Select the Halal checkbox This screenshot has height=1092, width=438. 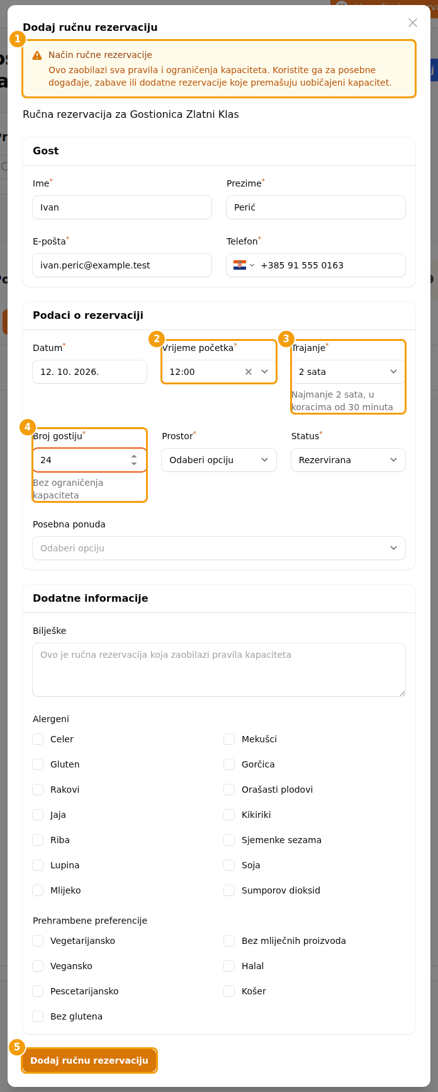click(229, 966)
